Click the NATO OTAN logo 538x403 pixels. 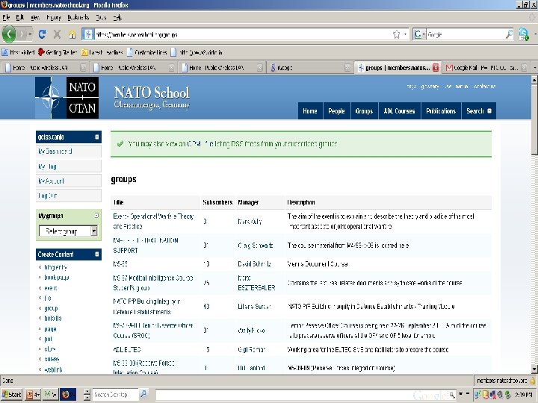[x=67, y=98]
